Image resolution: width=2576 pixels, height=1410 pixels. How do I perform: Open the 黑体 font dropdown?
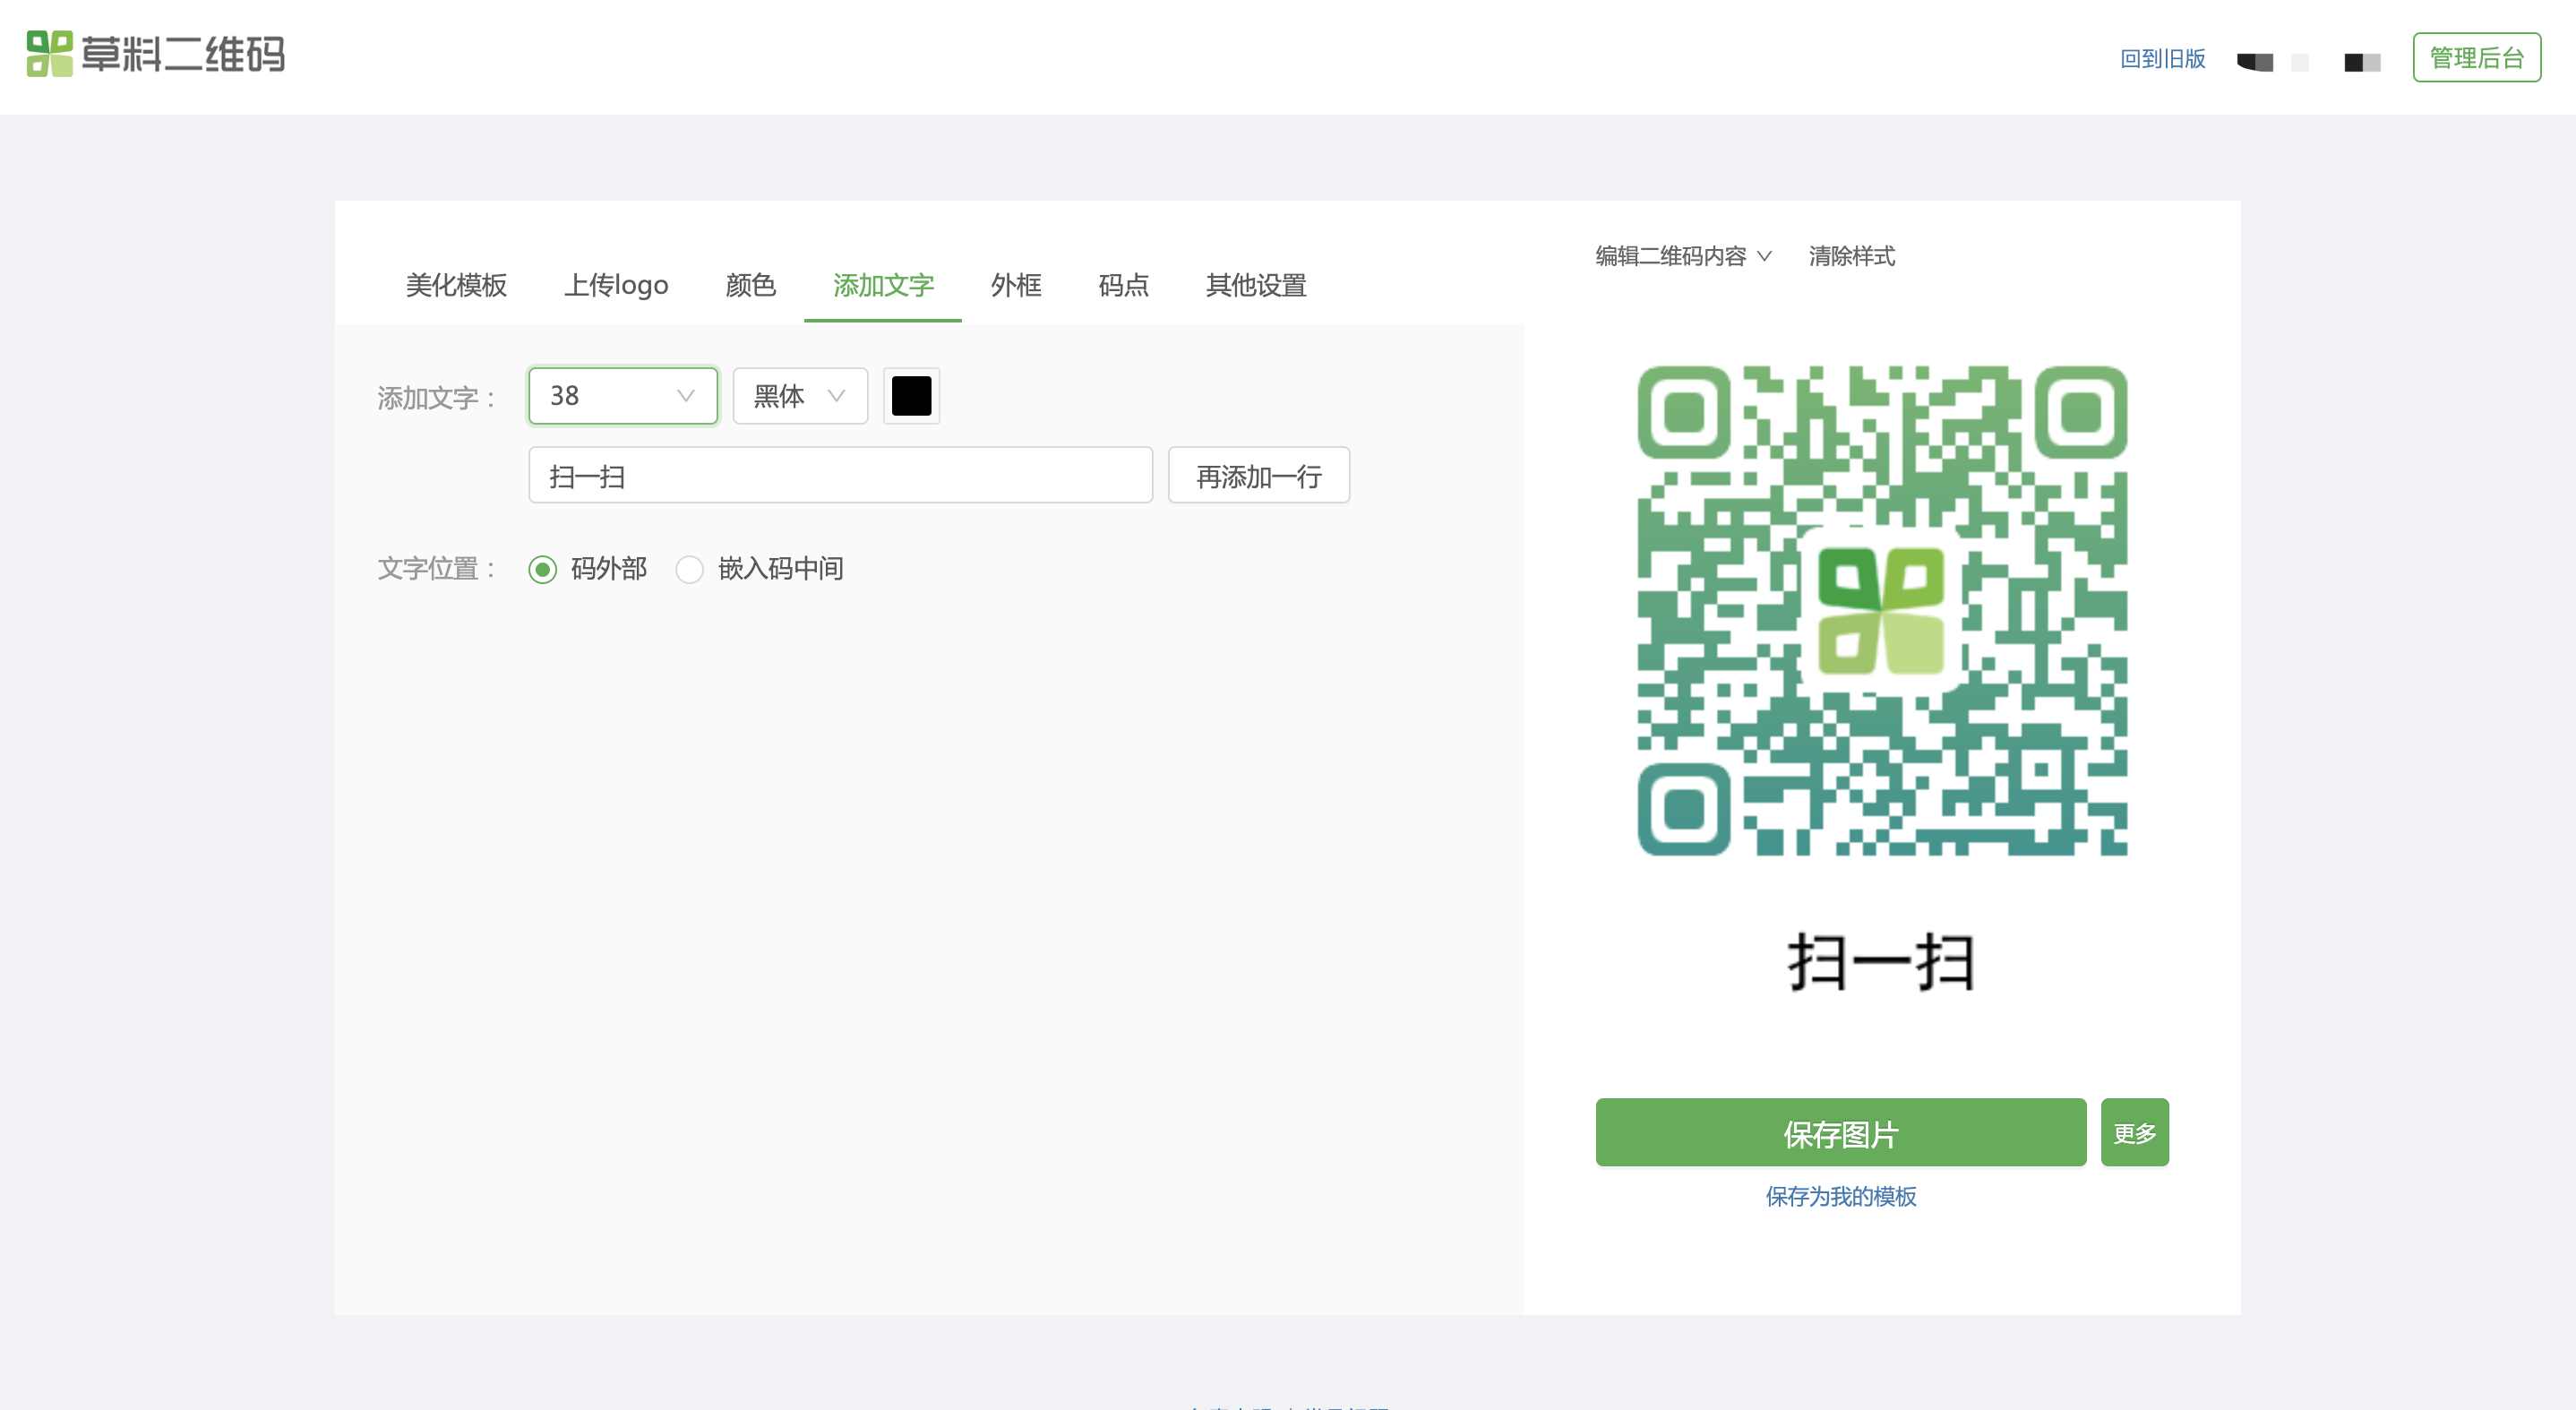tap(800, 396)
